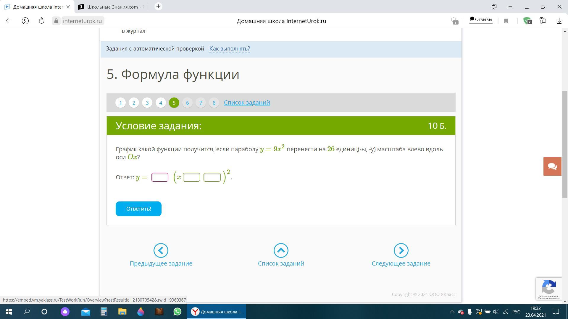Viewport: 568px width, 319px height.
Task: Open the Как выполнять? link
Action: click(230, 48)
